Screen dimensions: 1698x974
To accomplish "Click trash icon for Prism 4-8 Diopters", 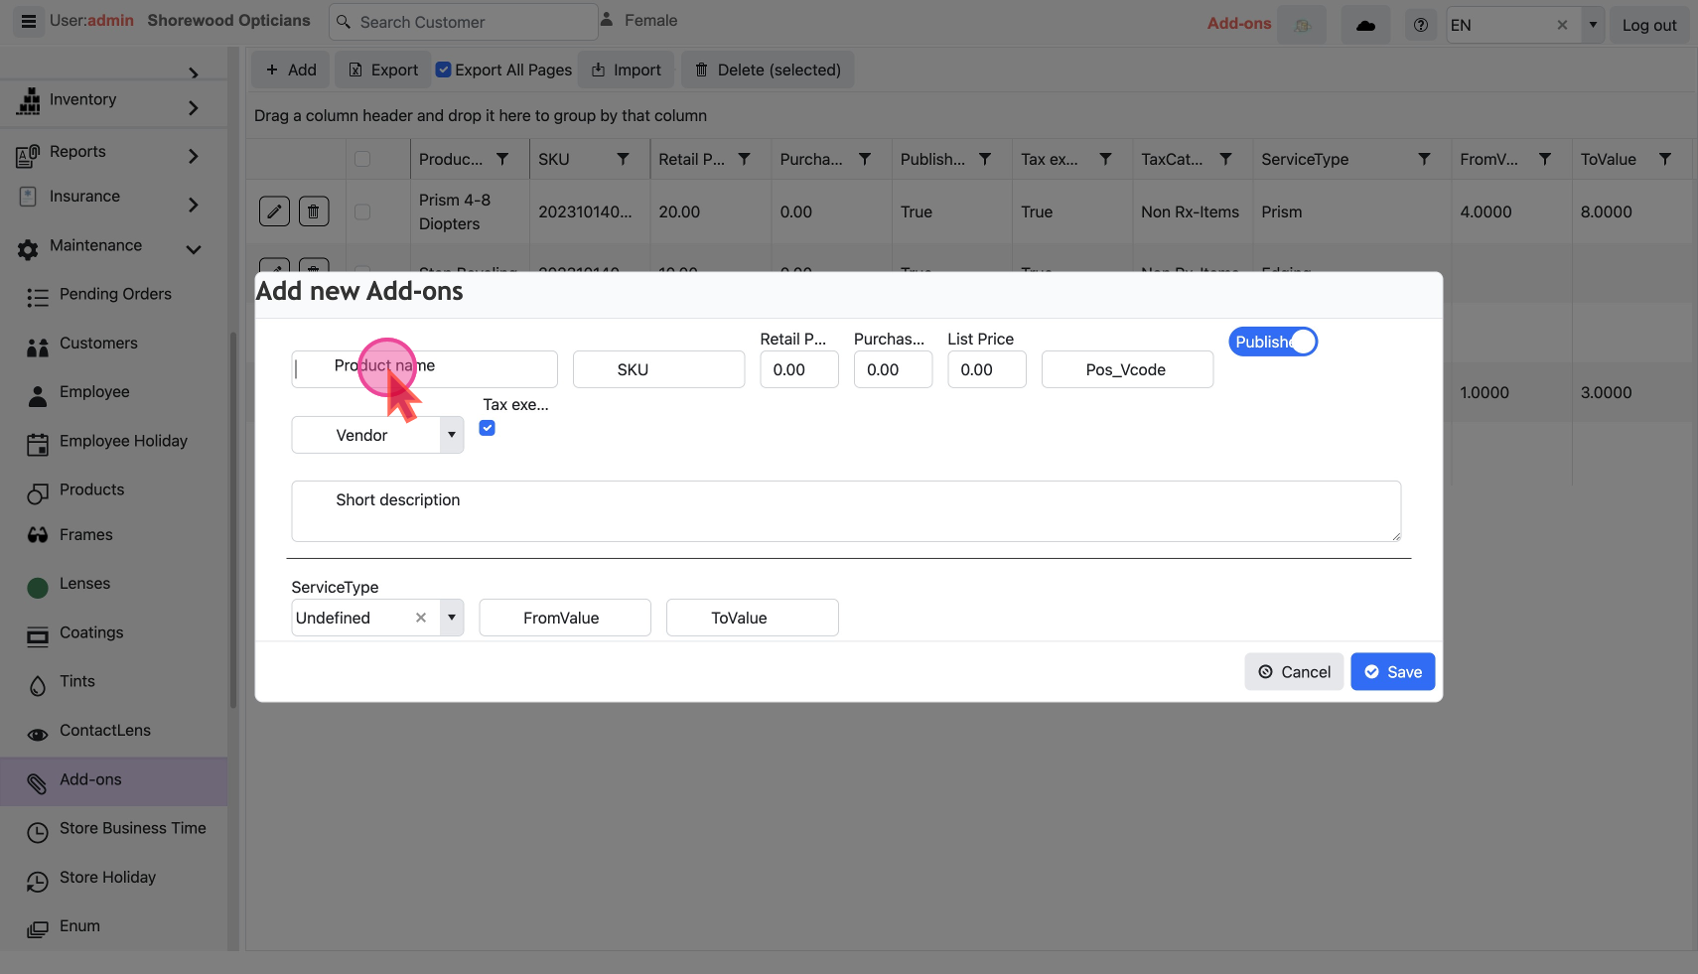I will (x=314, y=211).
